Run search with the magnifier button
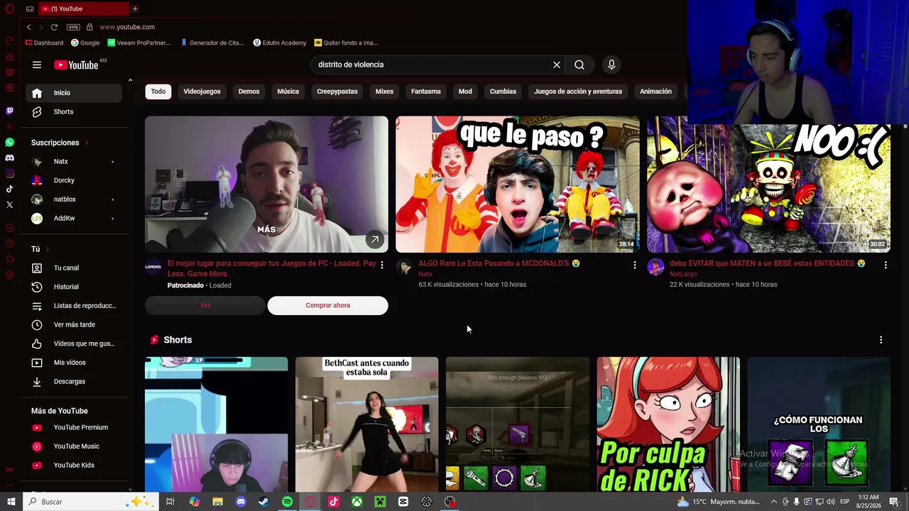 coord(579,65)
